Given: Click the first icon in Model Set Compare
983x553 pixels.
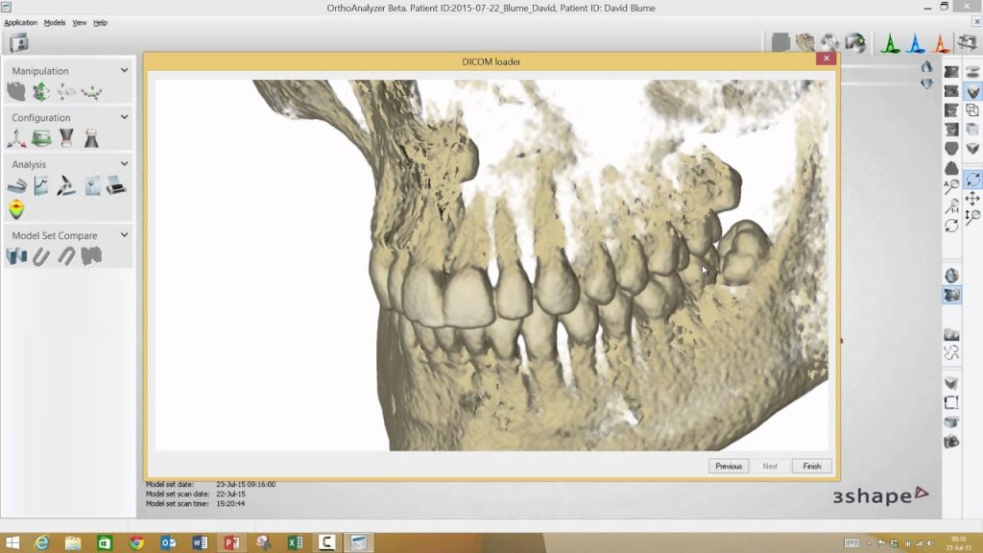Looking at the screenshot, I should click(16, 256).
